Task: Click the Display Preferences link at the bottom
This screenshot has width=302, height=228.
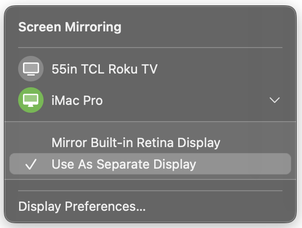Action: [82, 206]
